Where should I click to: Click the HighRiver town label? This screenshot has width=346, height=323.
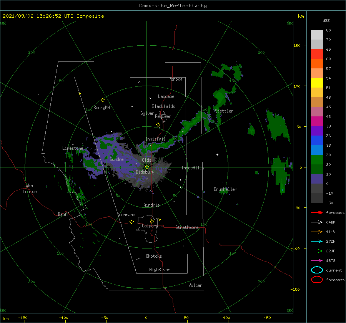(160, 270)
